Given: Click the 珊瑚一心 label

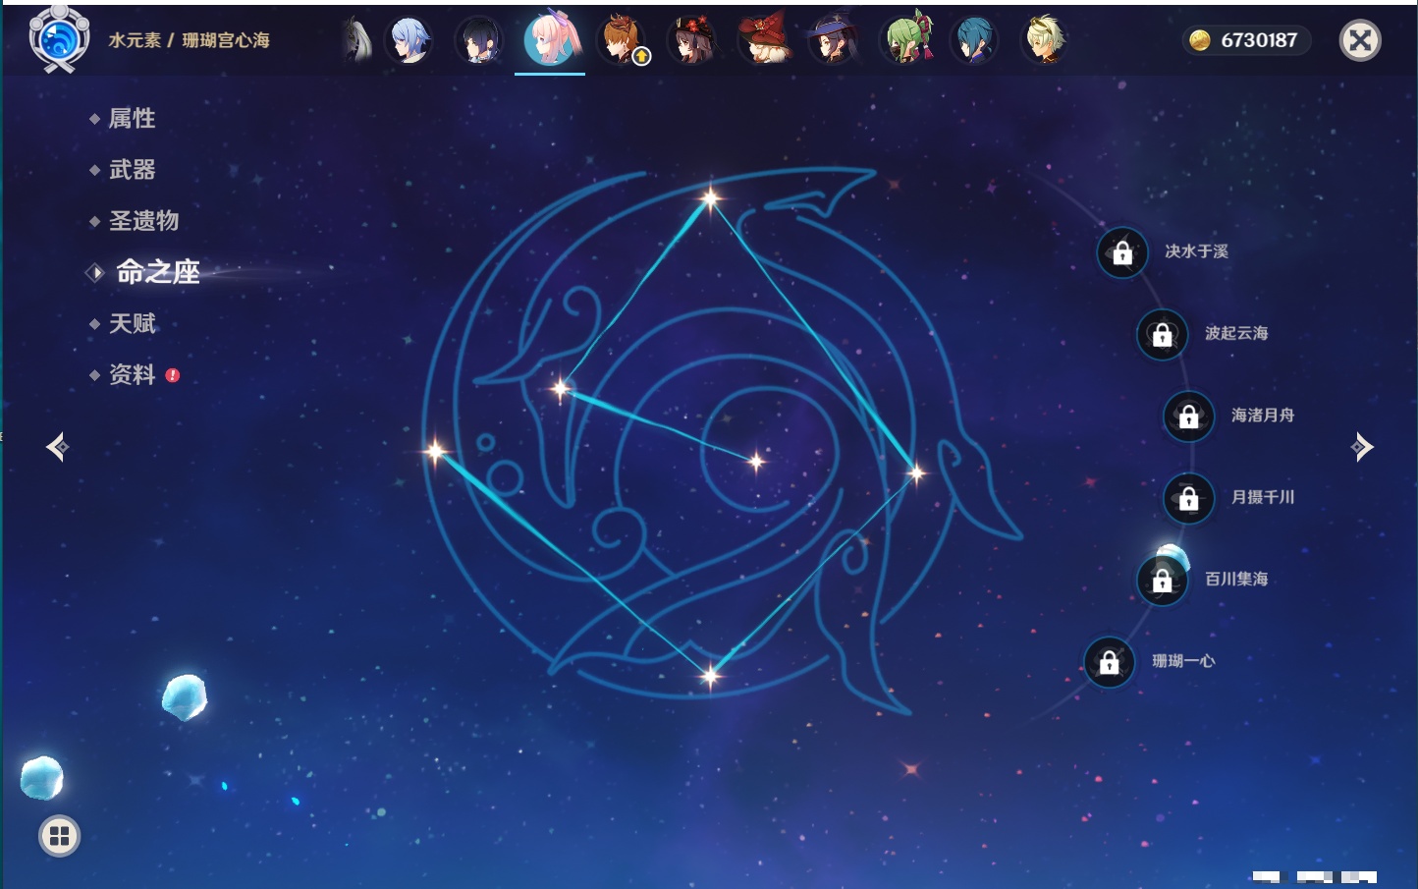Looking at the screenshot, I should click(1183, 661).
